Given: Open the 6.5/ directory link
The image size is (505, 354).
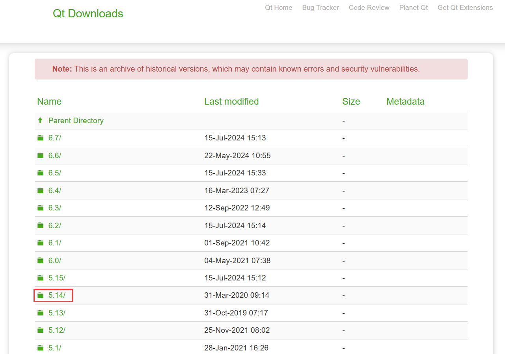Looking at the screenshot, I should coord(55,173).
